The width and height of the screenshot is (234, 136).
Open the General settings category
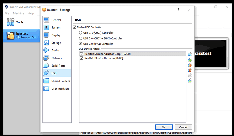point(57,20)
